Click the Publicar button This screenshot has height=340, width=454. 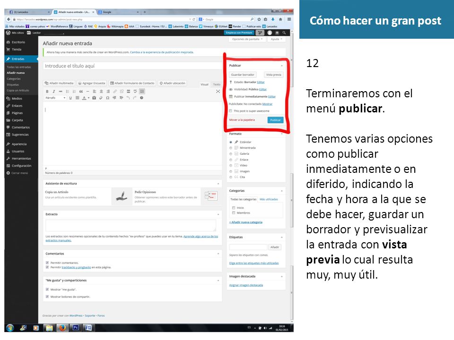(x=275, y=120)
